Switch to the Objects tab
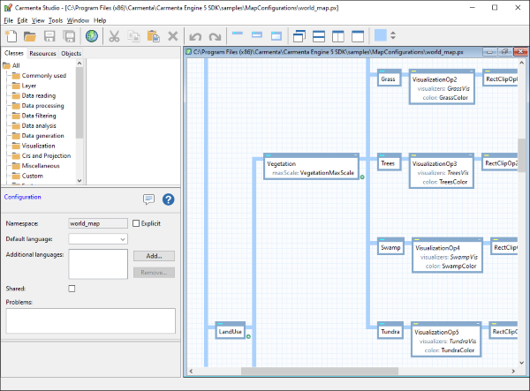This screenshot has width=530, height=391. point(71,54)
